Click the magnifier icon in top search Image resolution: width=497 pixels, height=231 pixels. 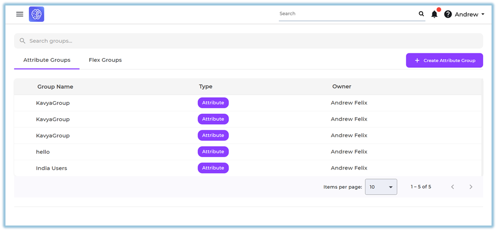[421, 14]
